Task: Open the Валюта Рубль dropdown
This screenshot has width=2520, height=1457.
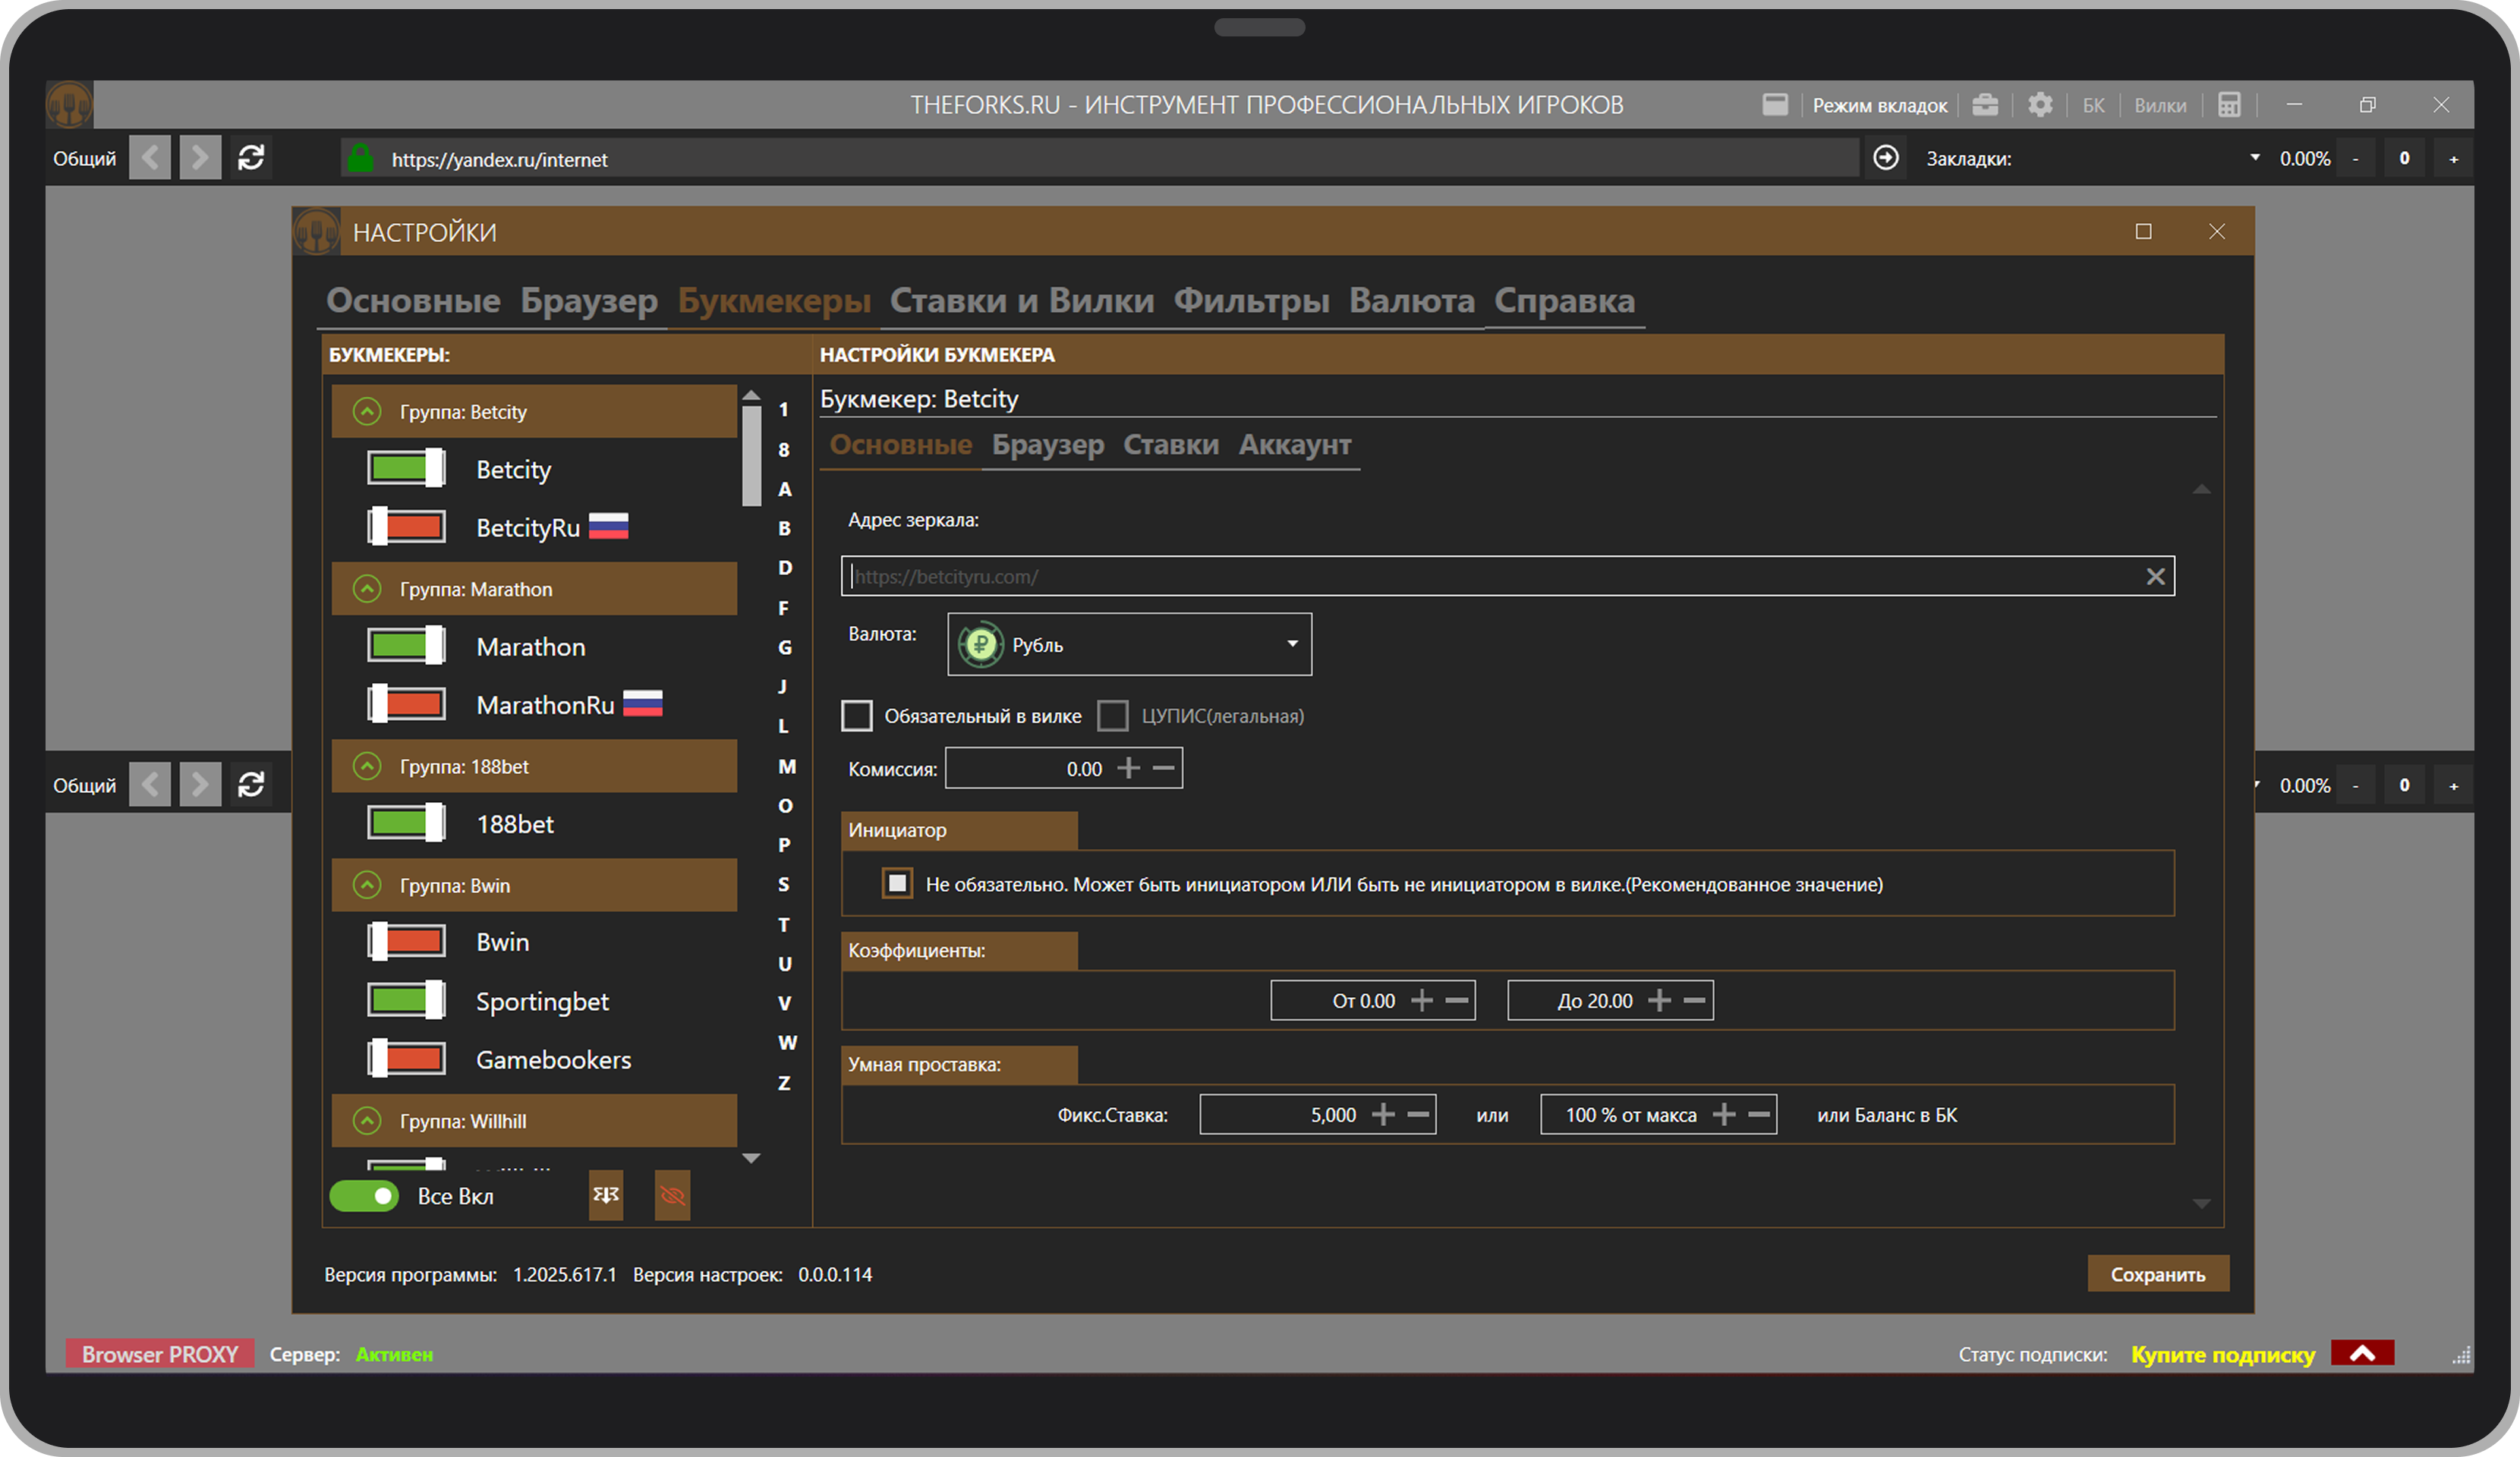Action: [1129, 645]
